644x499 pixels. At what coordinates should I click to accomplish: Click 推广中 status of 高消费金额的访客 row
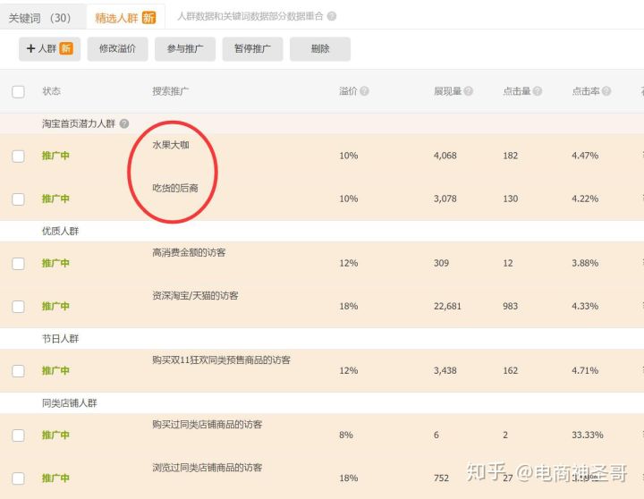[55, 264]
